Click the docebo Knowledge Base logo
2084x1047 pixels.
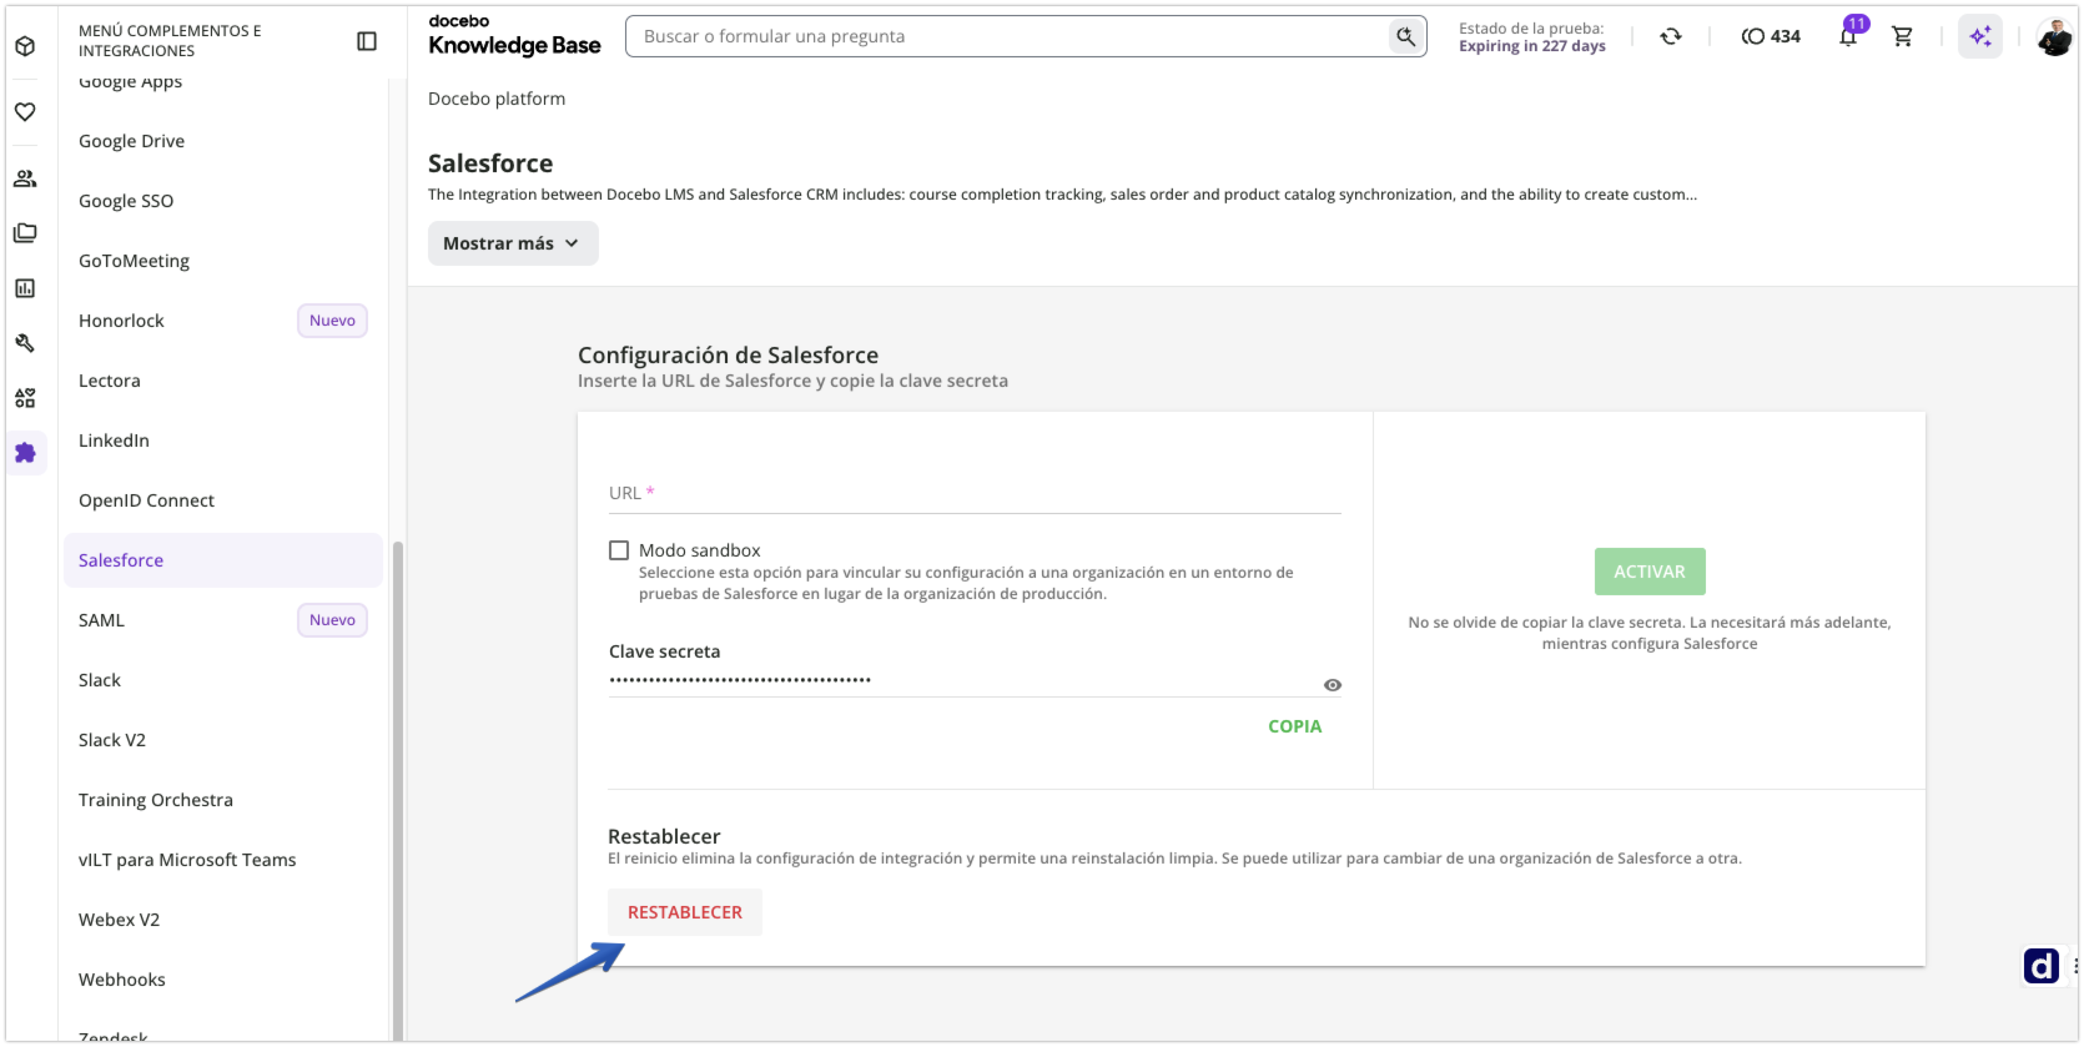[514, 36]
